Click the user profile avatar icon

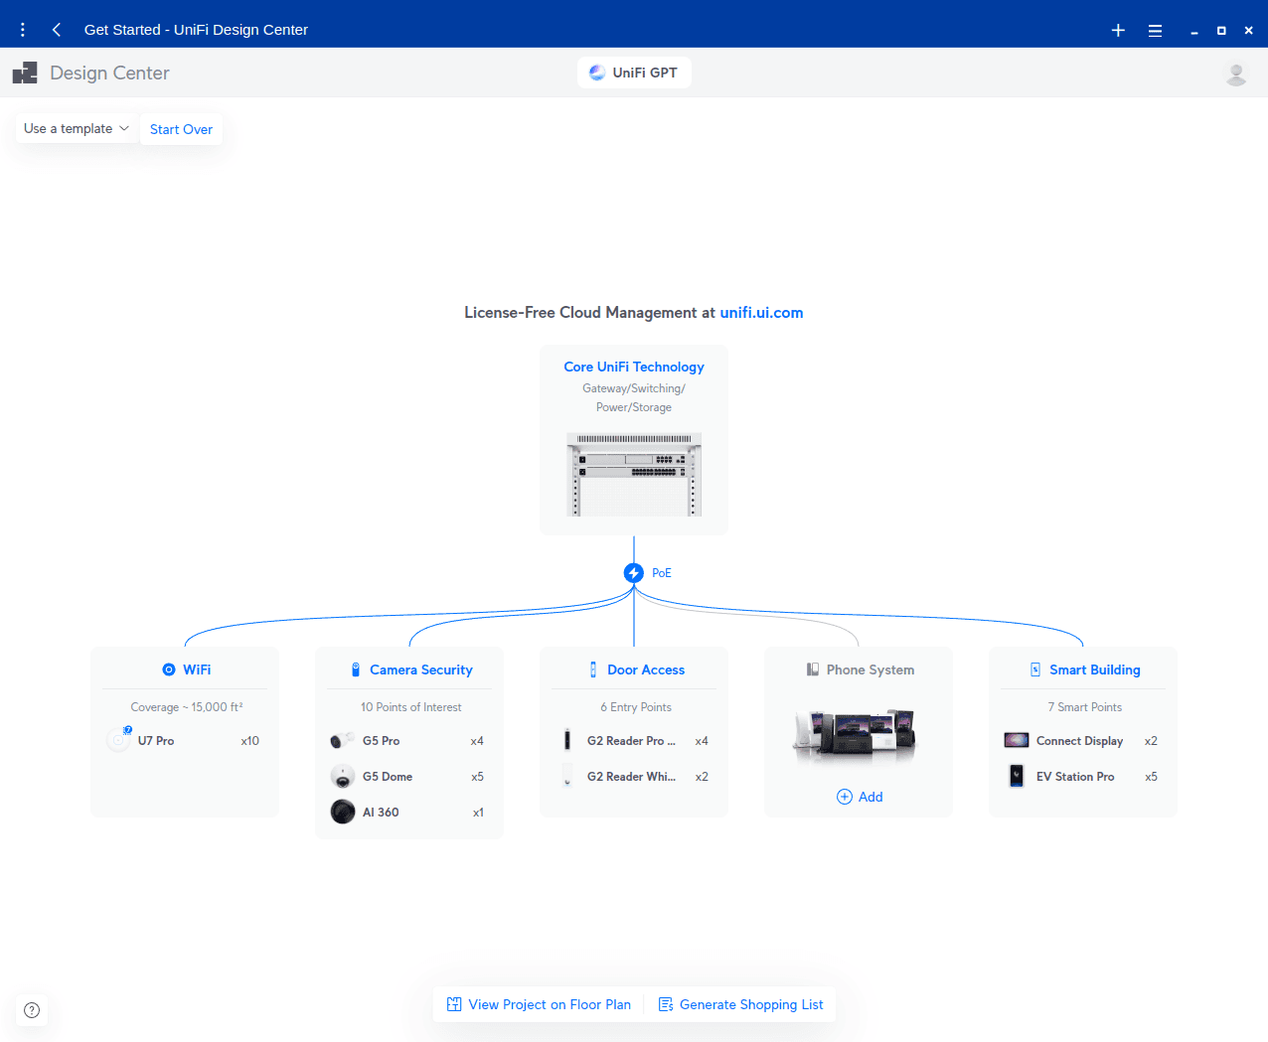(1236, 74)
